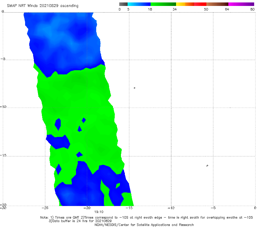Click the color bar label 5
The width and height of the screenshot is (258, 227).
[x=128, y=9]
